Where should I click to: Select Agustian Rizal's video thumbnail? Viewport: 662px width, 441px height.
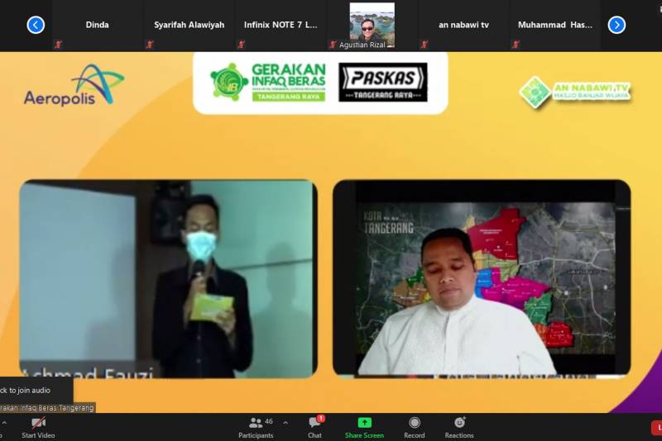(372, 25)
